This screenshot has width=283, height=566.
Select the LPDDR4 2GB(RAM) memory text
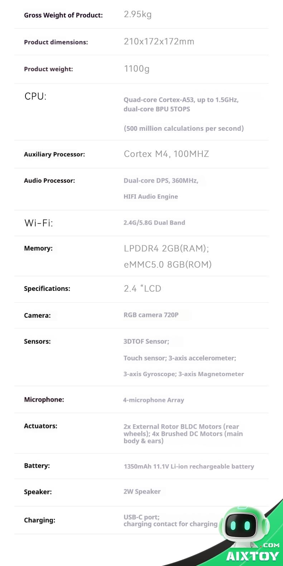[167, 248]
